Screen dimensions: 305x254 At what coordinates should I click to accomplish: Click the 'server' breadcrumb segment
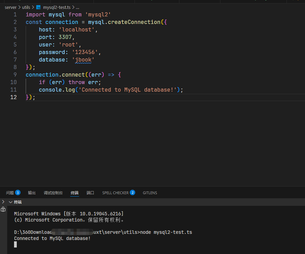tap(11, 8)
